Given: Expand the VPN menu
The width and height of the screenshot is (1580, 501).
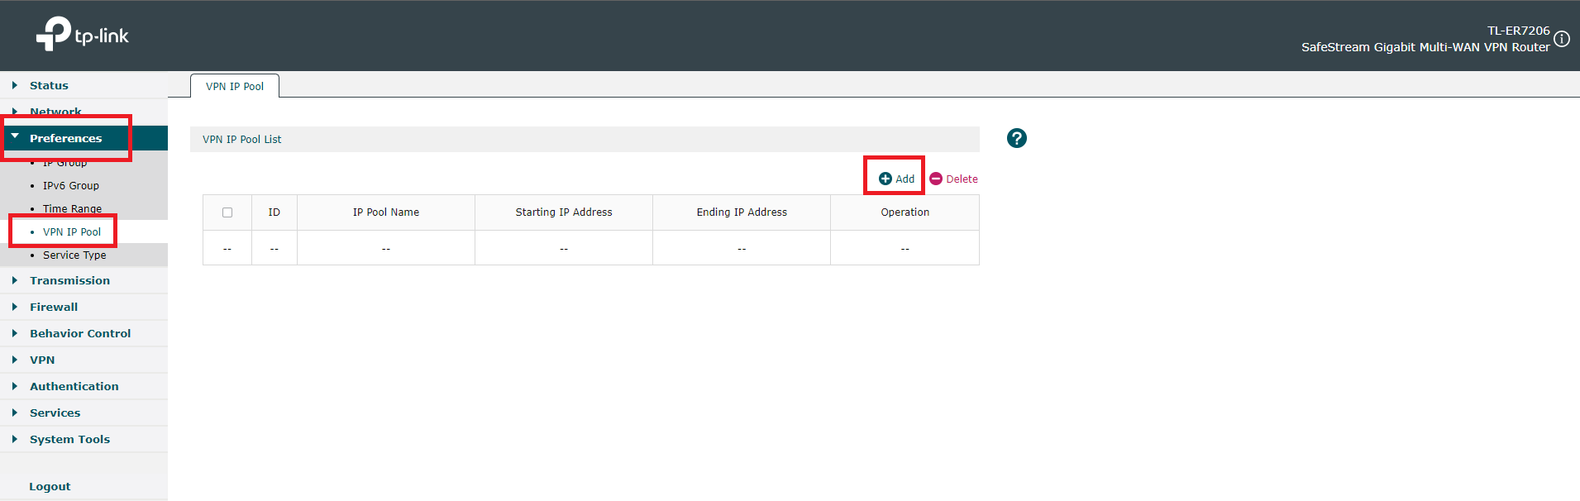Looking at the screenshot, I should pos(42,360).
